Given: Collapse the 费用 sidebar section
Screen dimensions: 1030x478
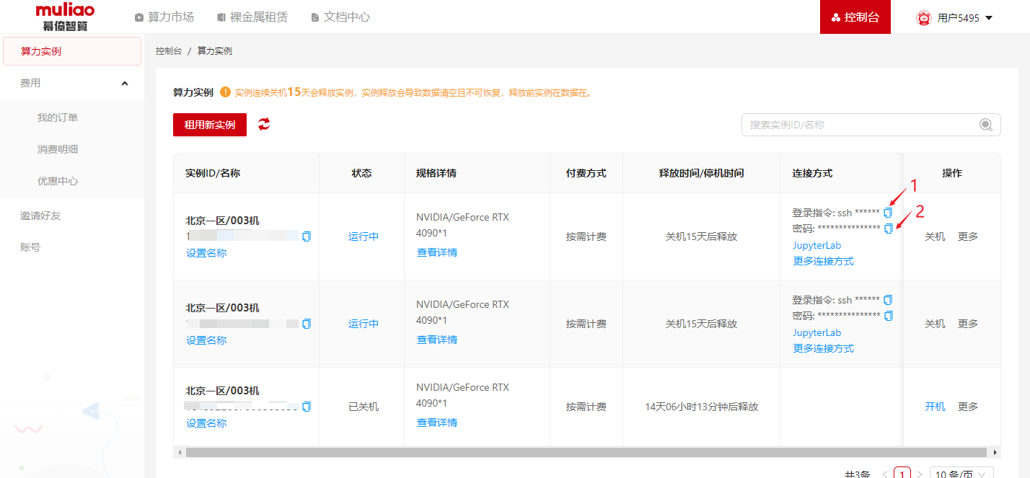Looking at the screenshot, I should (x=125, y=84).
